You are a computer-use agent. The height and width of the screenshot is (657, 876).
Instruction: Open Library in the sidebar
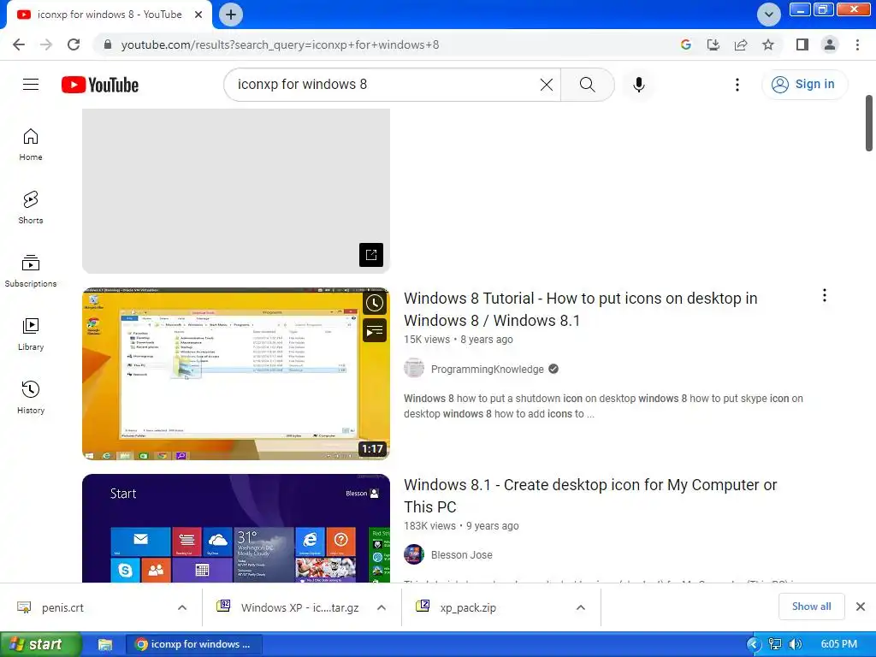(x=31, y=334)
